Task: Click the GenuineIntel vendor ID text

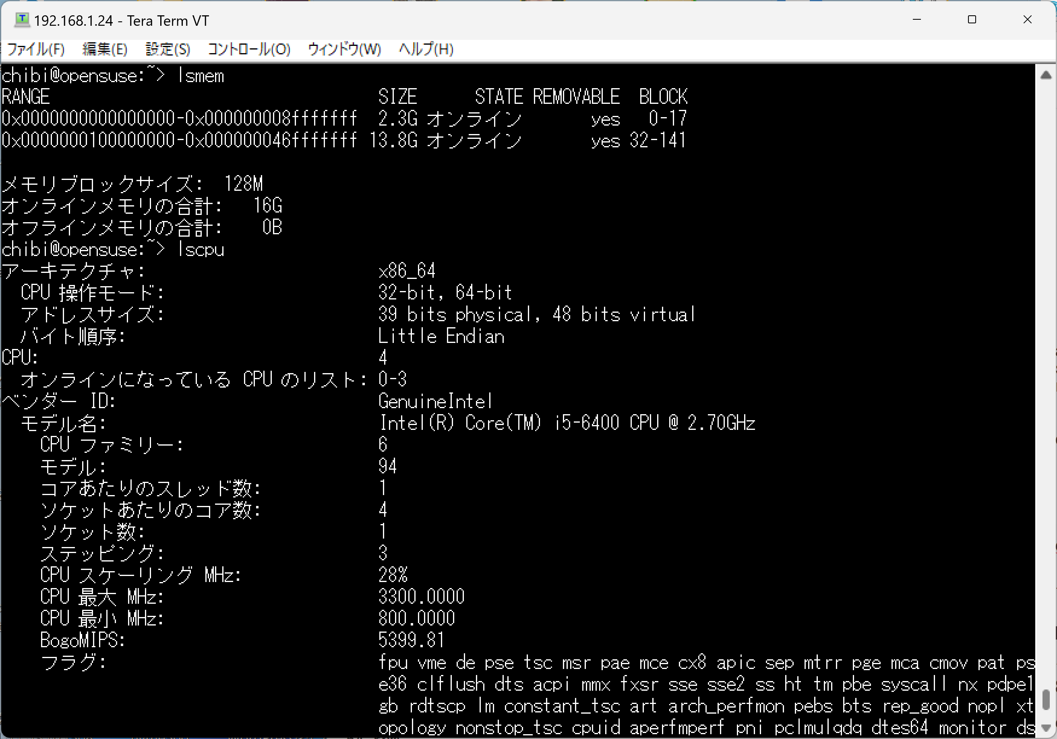Action: [435, 401]
